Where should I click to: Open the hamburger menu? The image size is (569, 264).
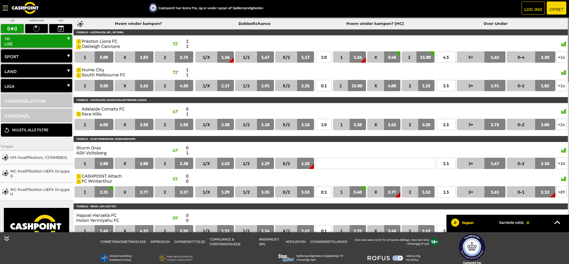5,8
